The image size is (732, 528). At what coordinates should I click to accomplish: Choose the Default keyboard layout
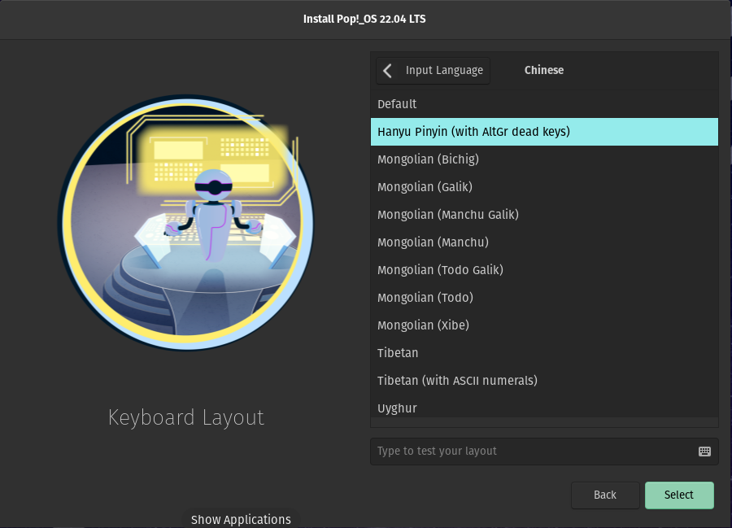click(x=544, y=104)
